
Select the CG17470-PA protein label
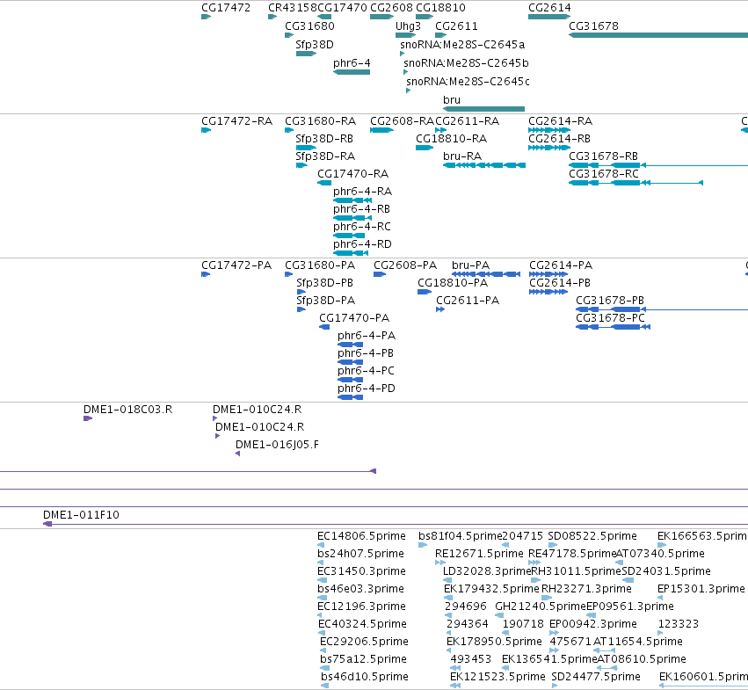[354, 318]
